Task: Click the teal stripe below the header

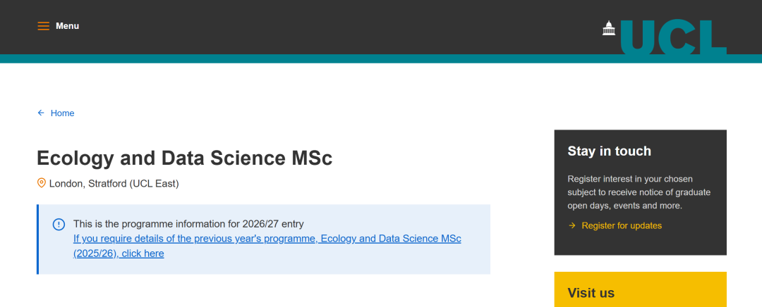Action: 282,58
